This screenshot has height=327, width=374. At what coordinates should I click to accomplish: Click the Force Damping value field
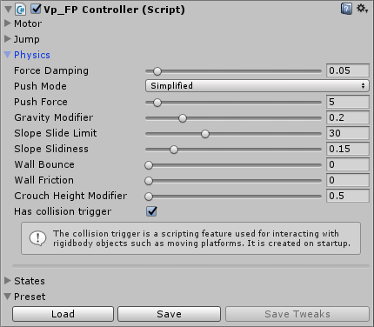pyautogui.click(x=348, y=70)
